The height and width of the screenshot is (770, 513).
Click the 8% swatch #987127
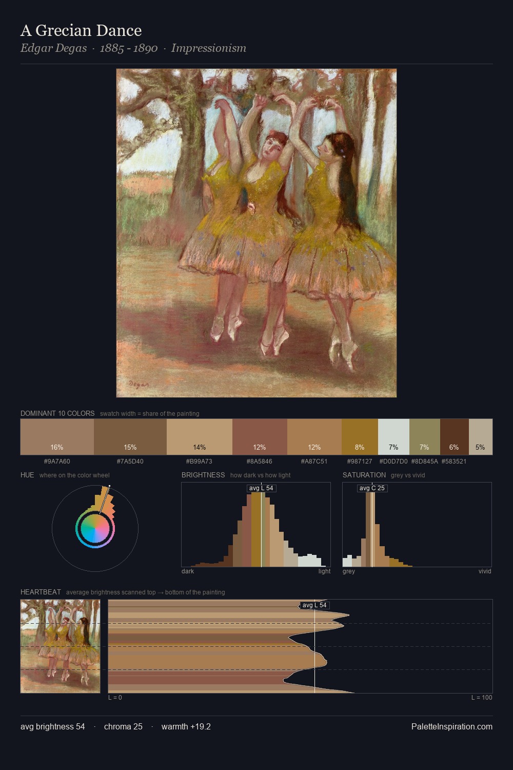click(x=360, y=437)
